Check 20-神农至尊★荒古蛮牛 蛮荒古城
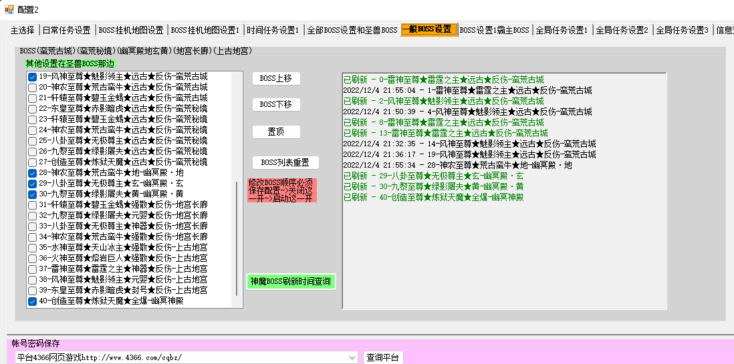 point(32,87)
